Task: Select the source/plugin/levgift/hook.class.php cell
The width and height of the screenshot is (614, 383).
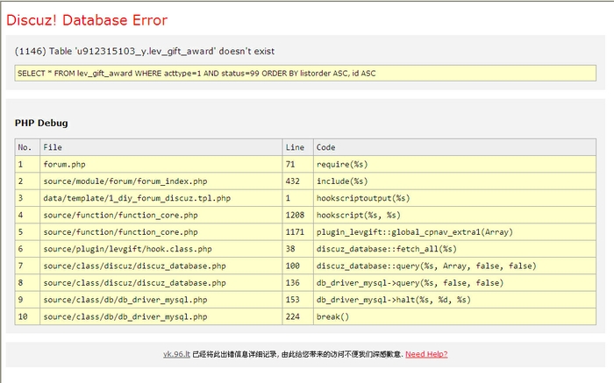Action: [x=161, y=249]
